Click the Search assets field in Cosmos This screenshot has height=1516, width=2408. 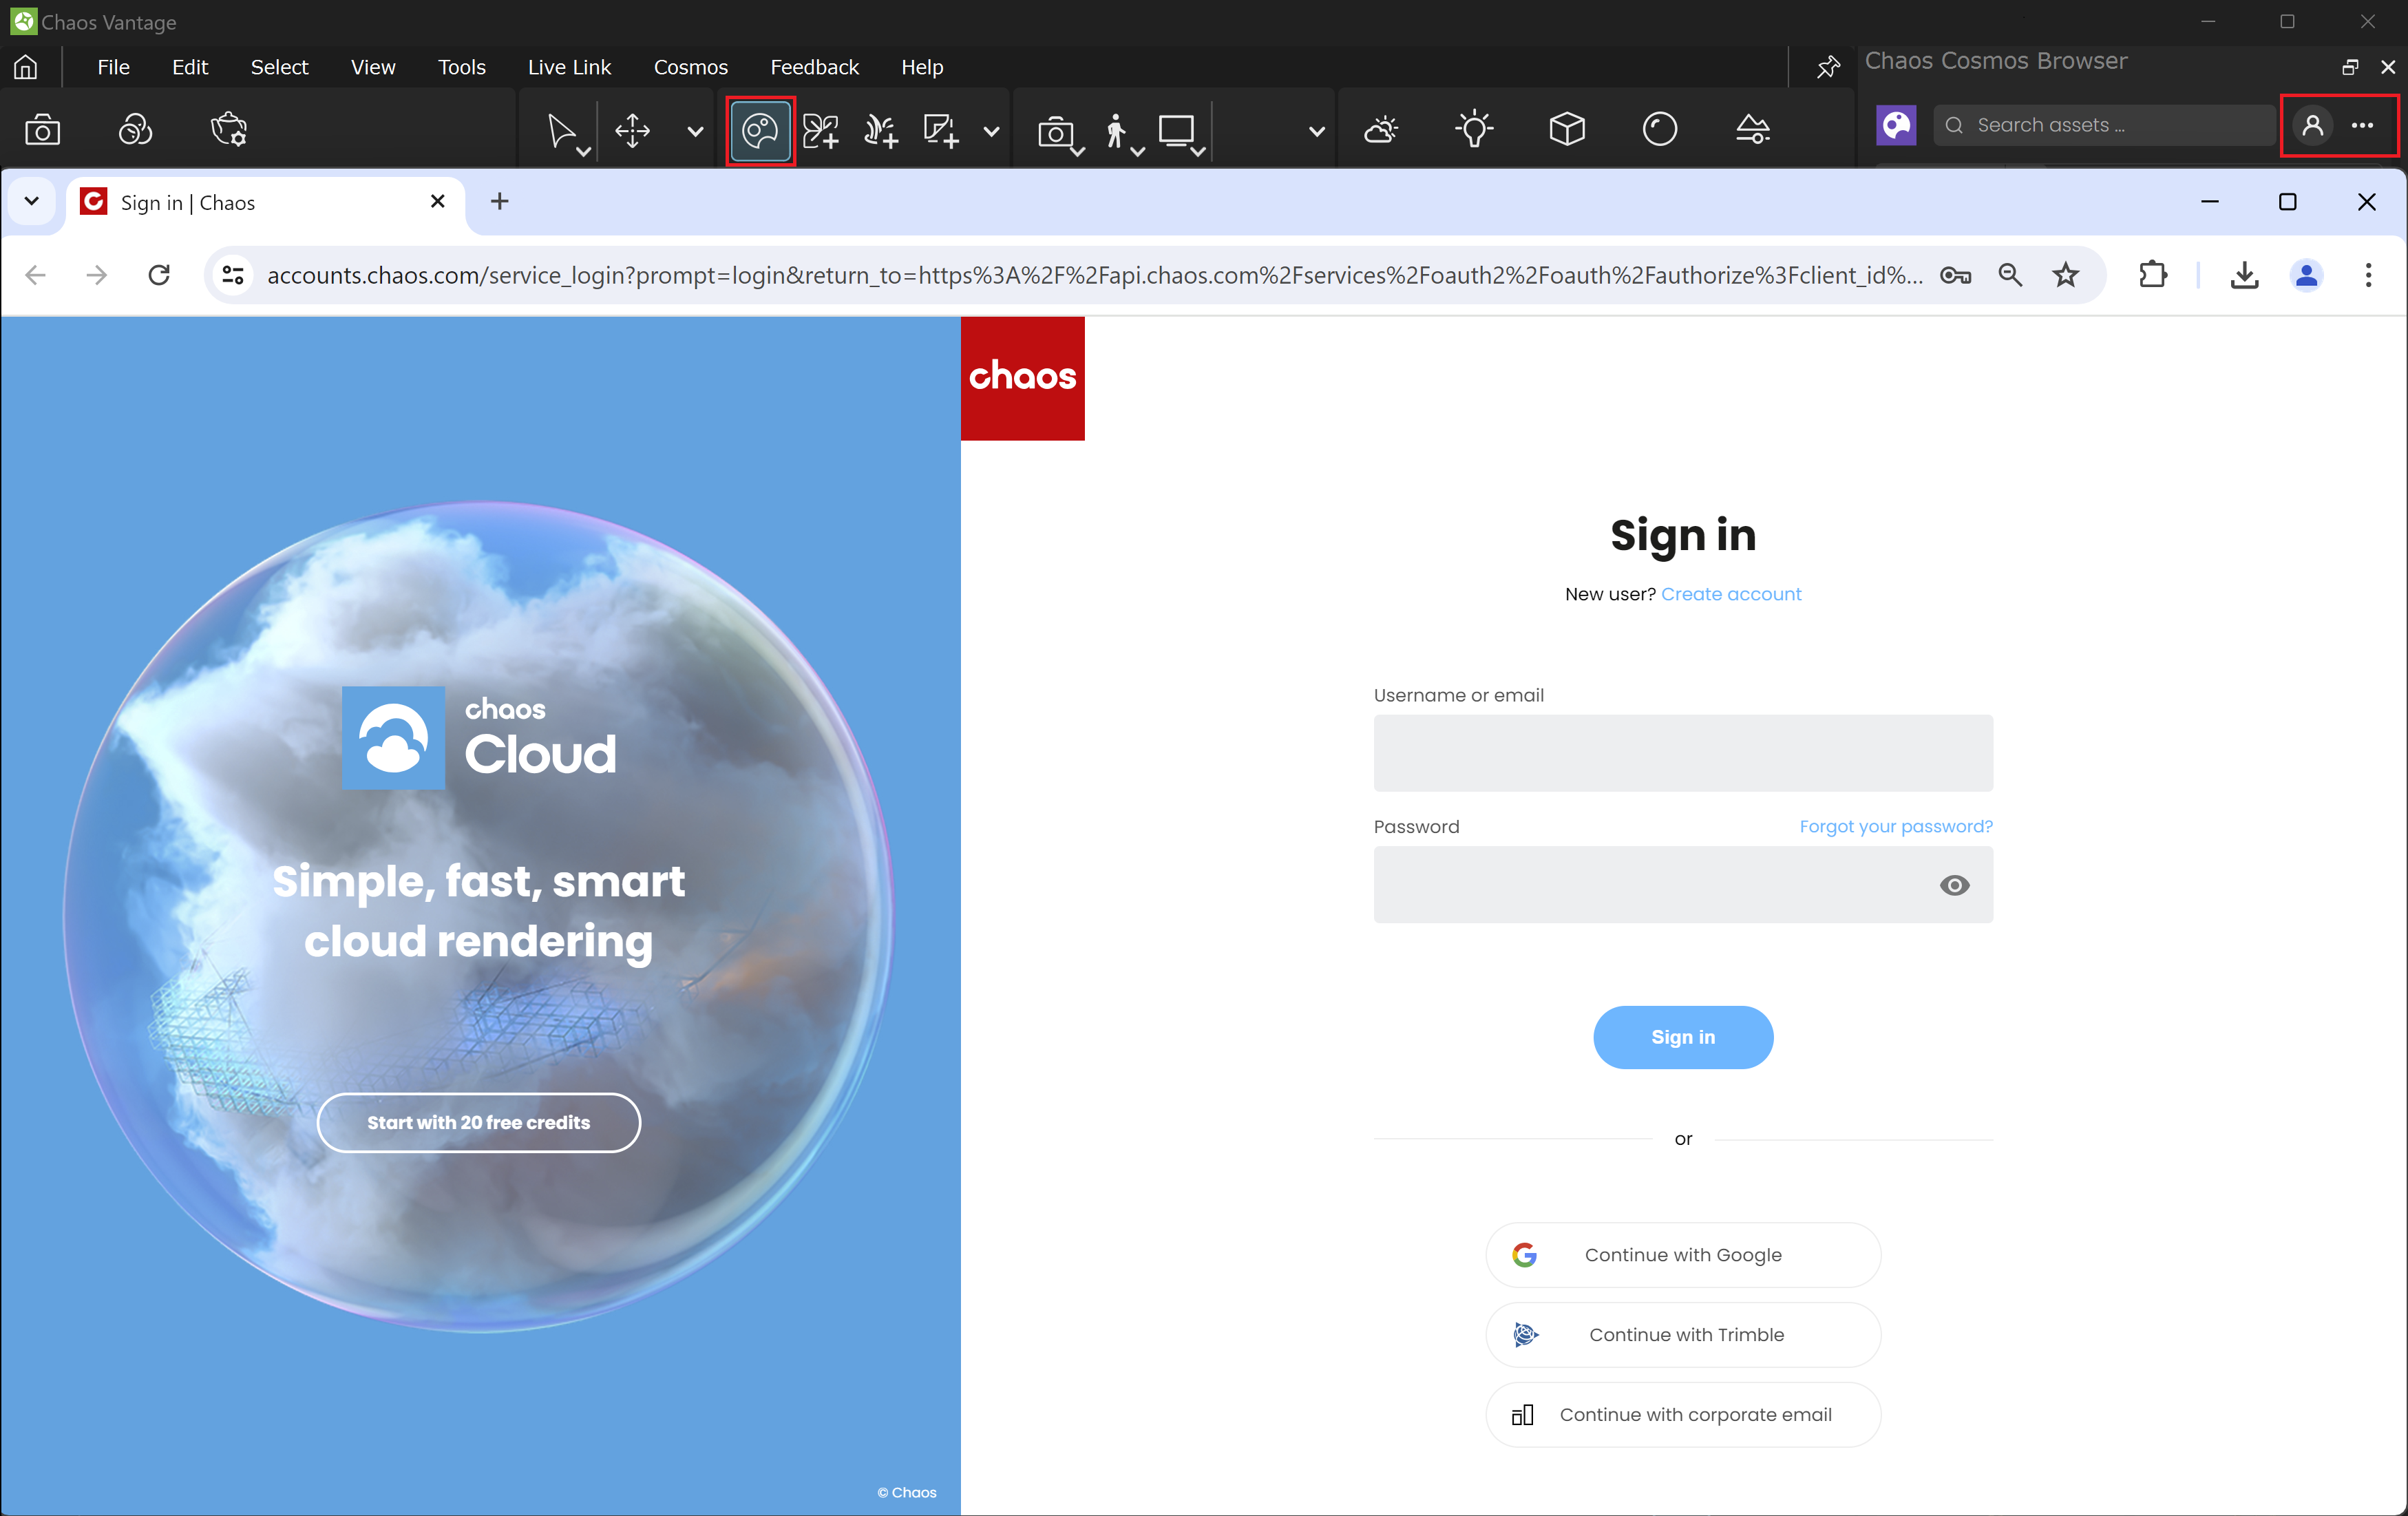tap(2105, 125)
